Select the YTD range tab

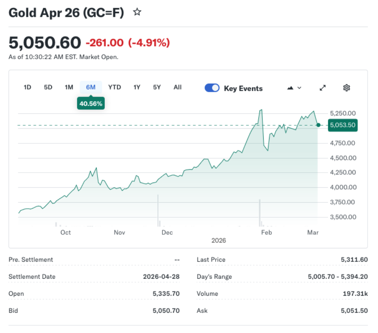click(114, 87)
